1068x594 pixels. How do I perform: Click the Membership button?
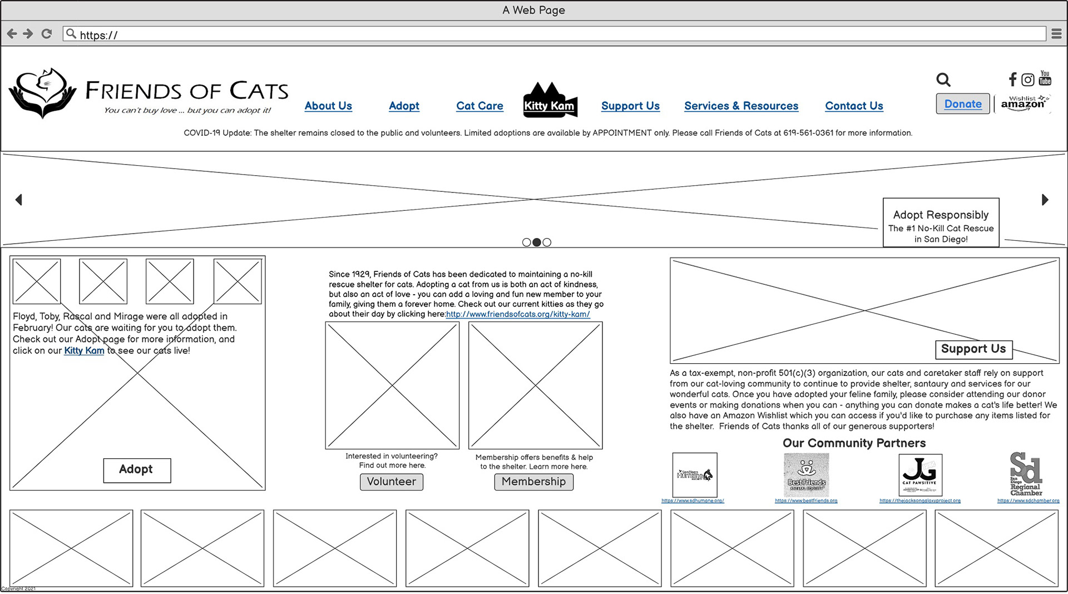[x=534, y=482]
